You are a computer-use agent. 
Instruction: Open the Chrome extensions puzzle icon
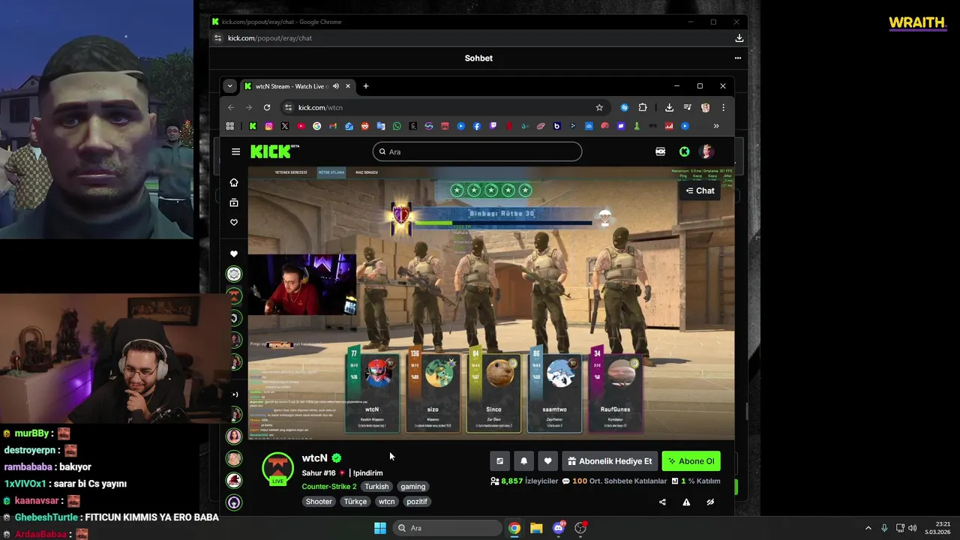[x=643, y=107]
